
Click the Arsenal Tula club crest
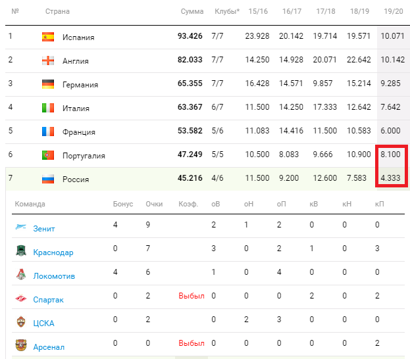pos(21,345)
